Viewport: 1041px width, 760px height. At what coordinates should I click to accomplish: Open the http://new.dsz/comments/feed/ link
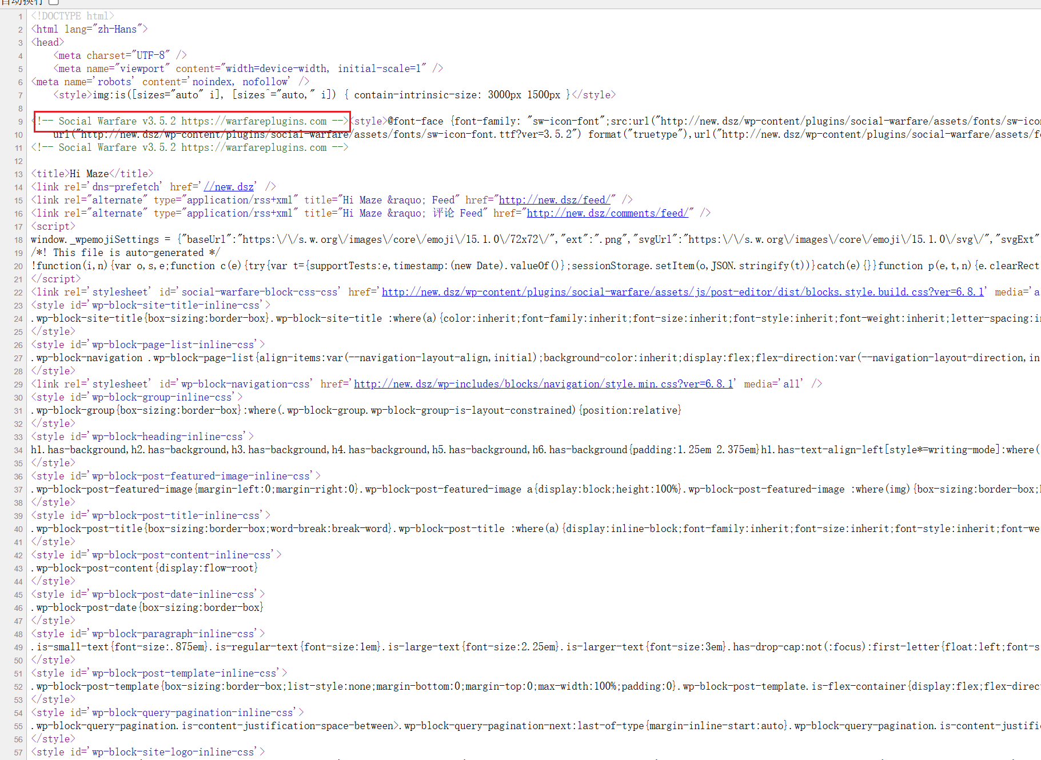click(x=608, y=213)
